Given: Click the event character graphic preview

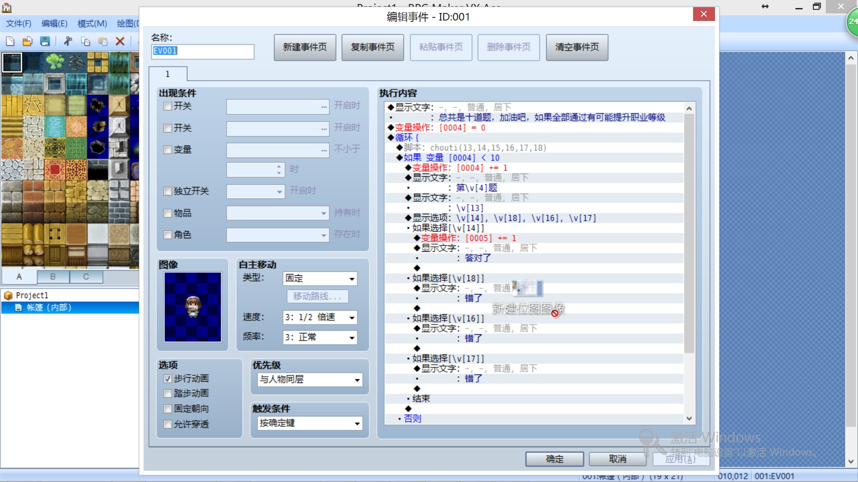Looking at the screenshot, I should point(193,307).
